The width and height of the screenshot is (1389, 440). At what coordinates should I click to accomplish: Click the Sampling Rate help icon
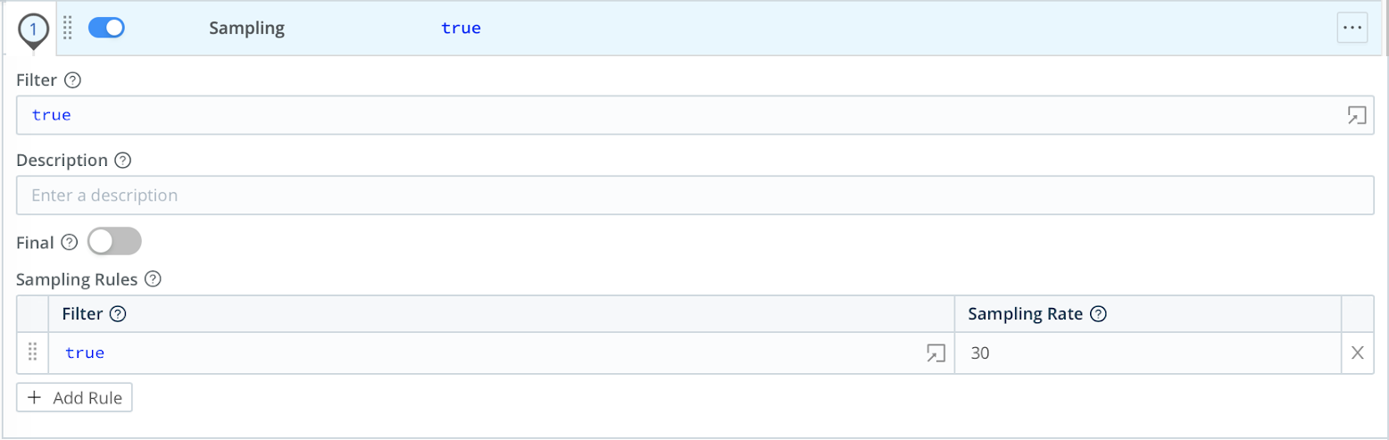[1099, 314]
